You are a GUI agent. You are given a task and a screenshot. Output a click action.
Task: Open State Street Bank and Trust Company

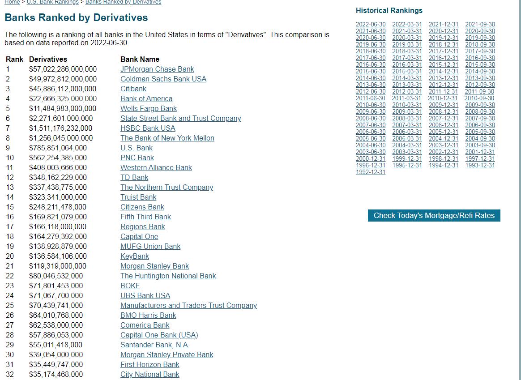tap(180, 118)
